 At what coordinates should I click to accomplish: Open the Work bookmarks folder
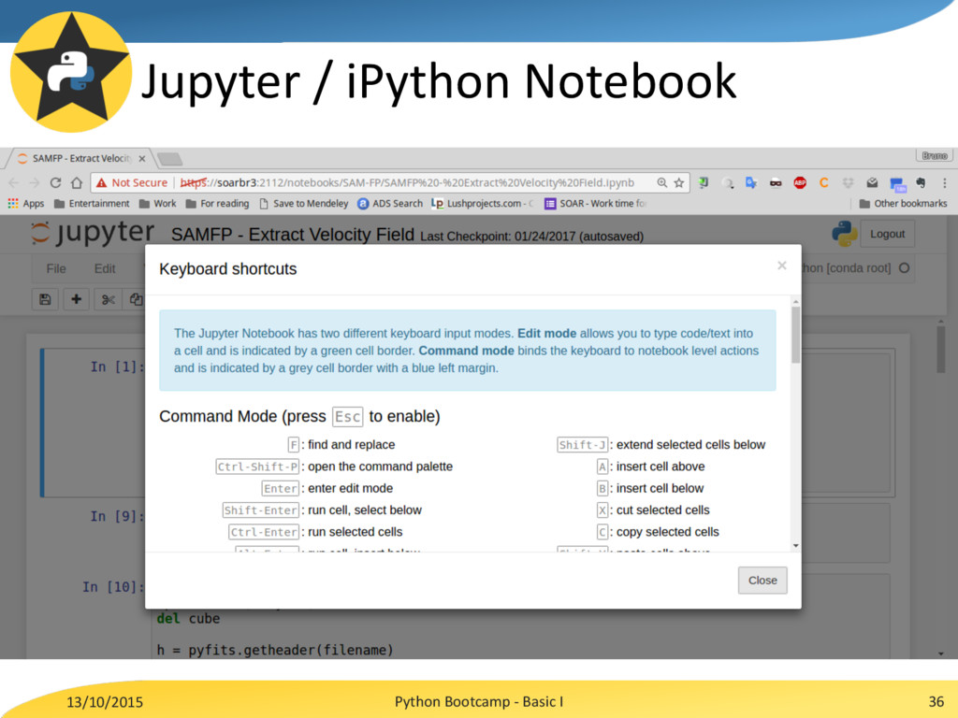point(157,203)
